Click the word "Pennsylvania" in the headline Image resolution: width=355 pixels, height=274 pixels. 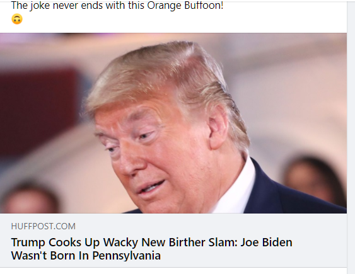tap(127, 256)
